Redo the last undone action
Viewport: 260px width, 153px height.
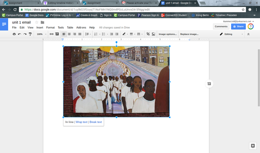point(25,34)
